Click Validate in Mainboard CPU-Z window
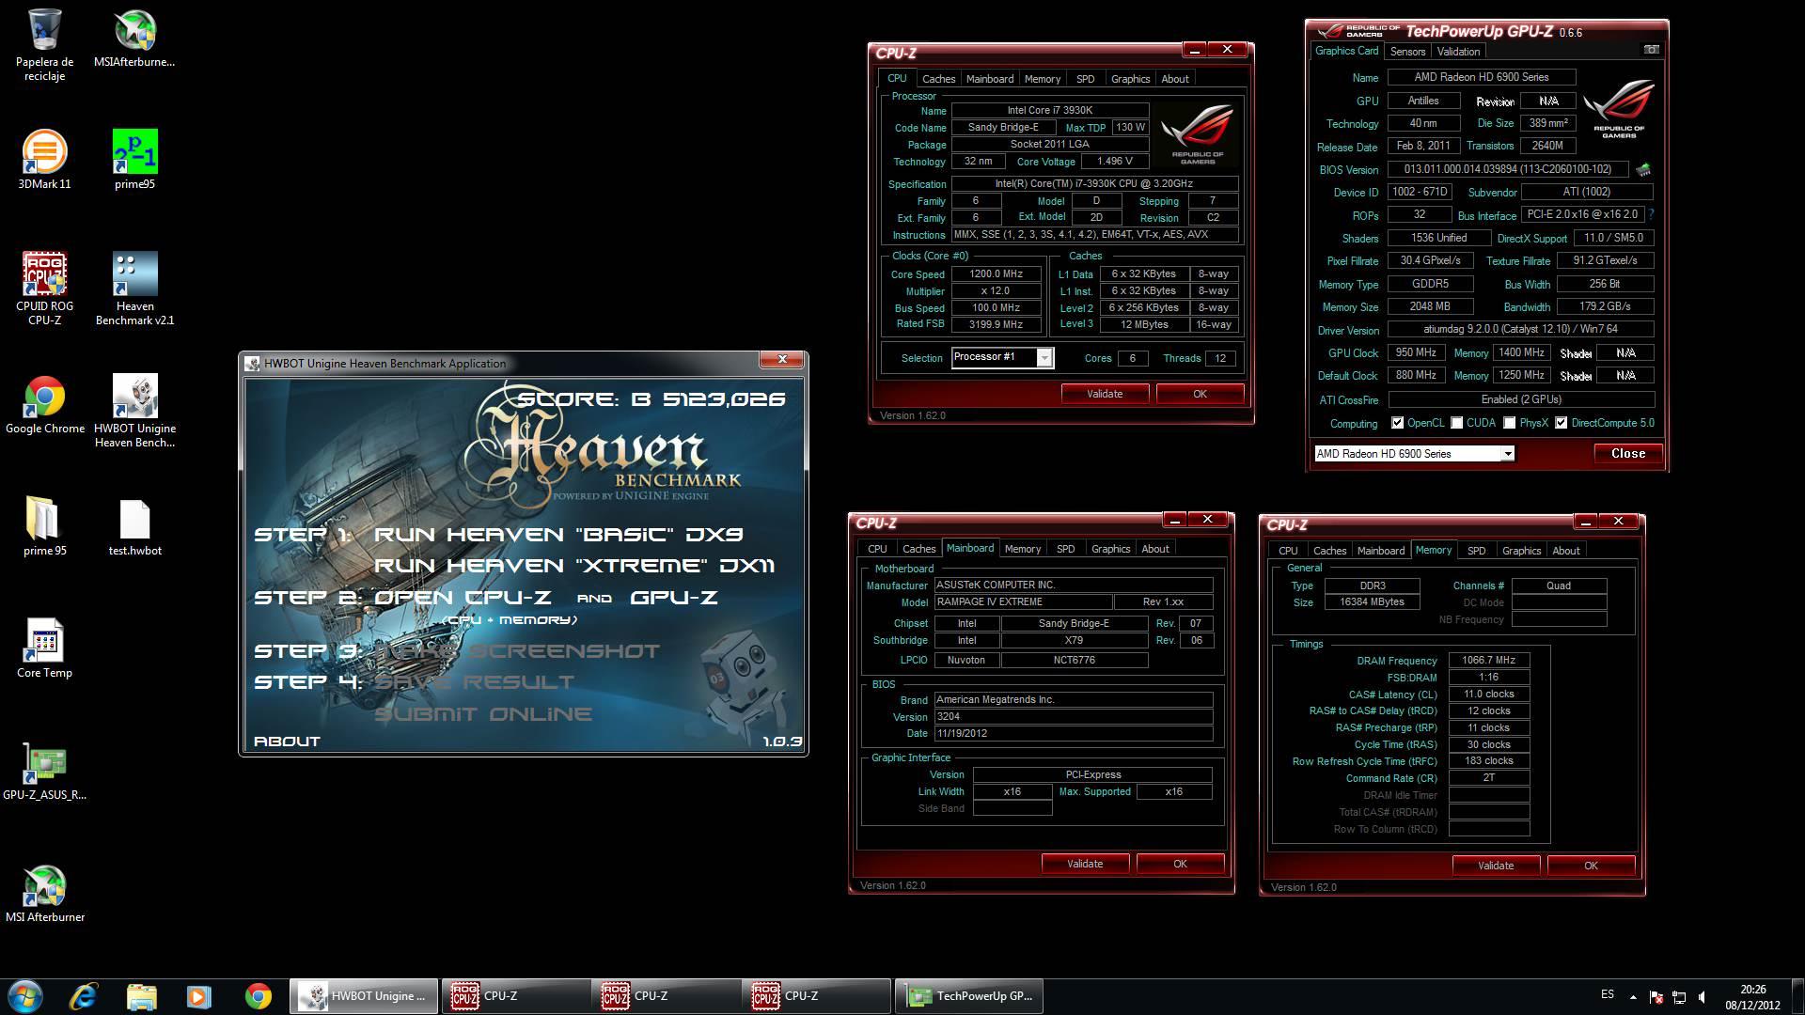The width and height of the screenshot is (1805, 1015). click(x=1085, y=864)
